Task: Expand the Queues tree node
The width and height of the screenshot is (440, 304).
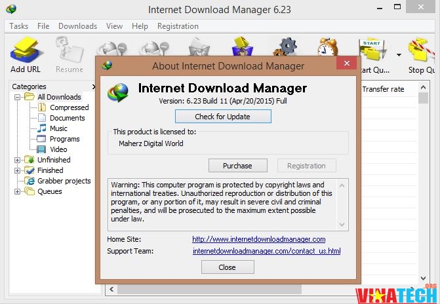Action: 18,192
